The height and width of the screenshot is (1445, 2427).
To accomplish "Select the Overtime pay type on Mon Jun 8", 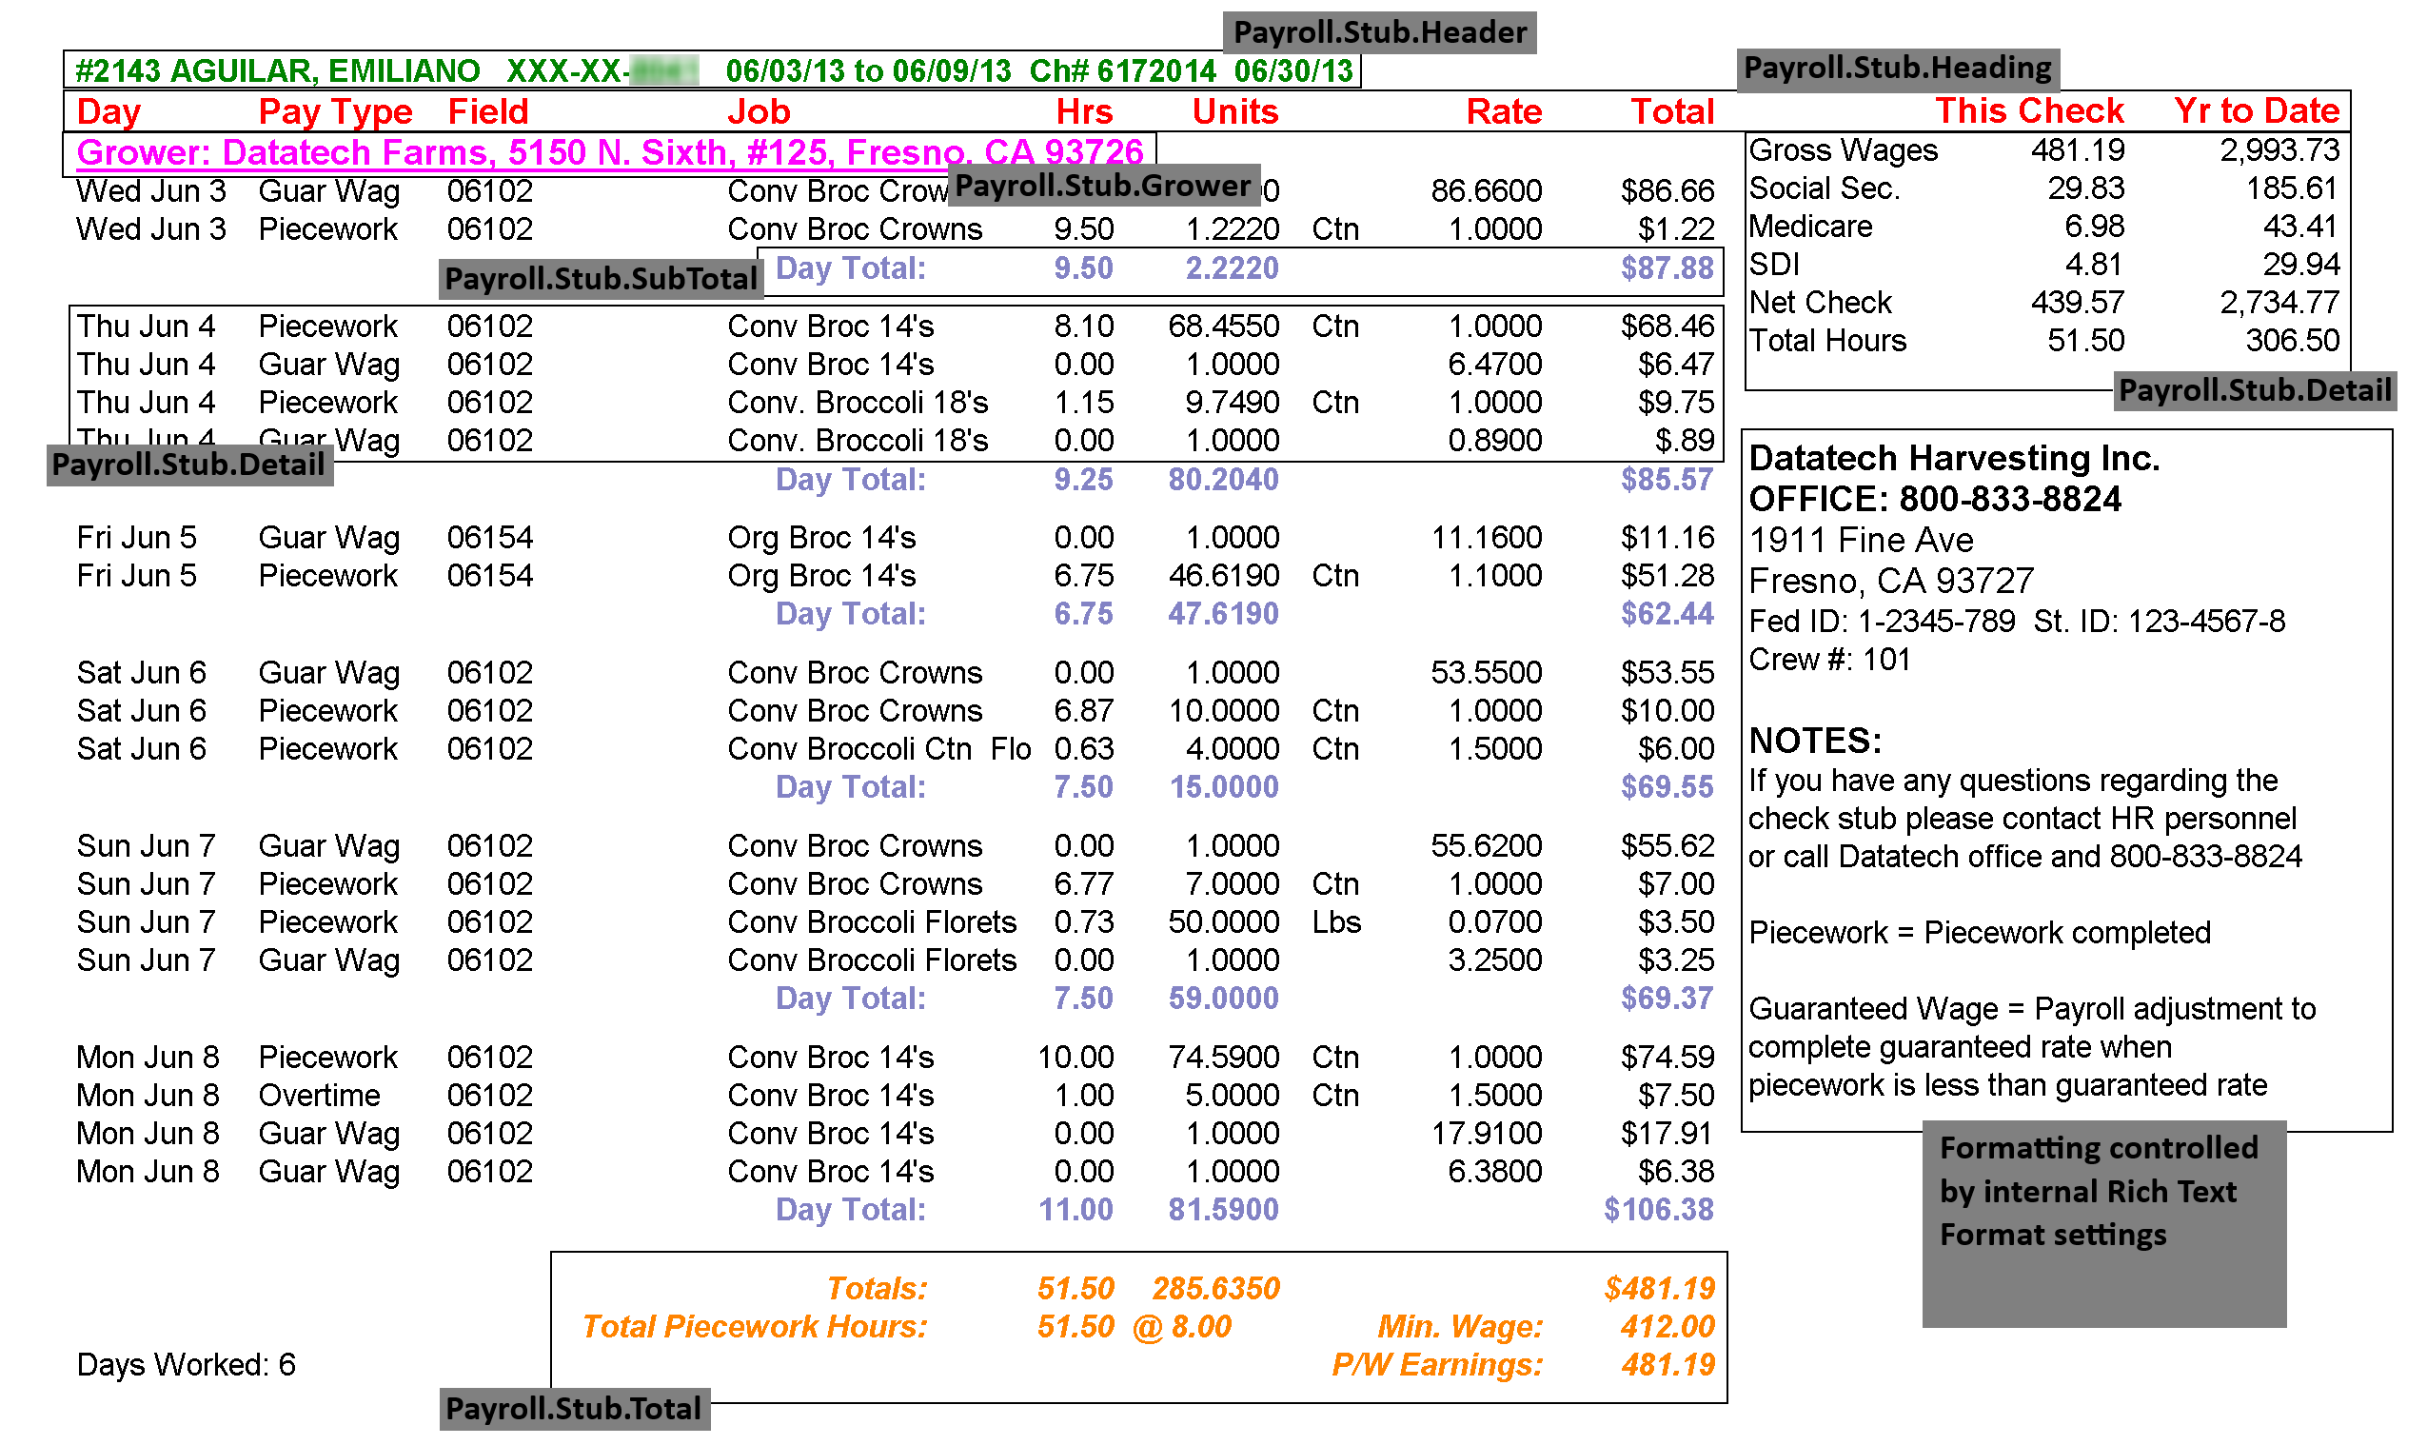I will pos(318,1096).
